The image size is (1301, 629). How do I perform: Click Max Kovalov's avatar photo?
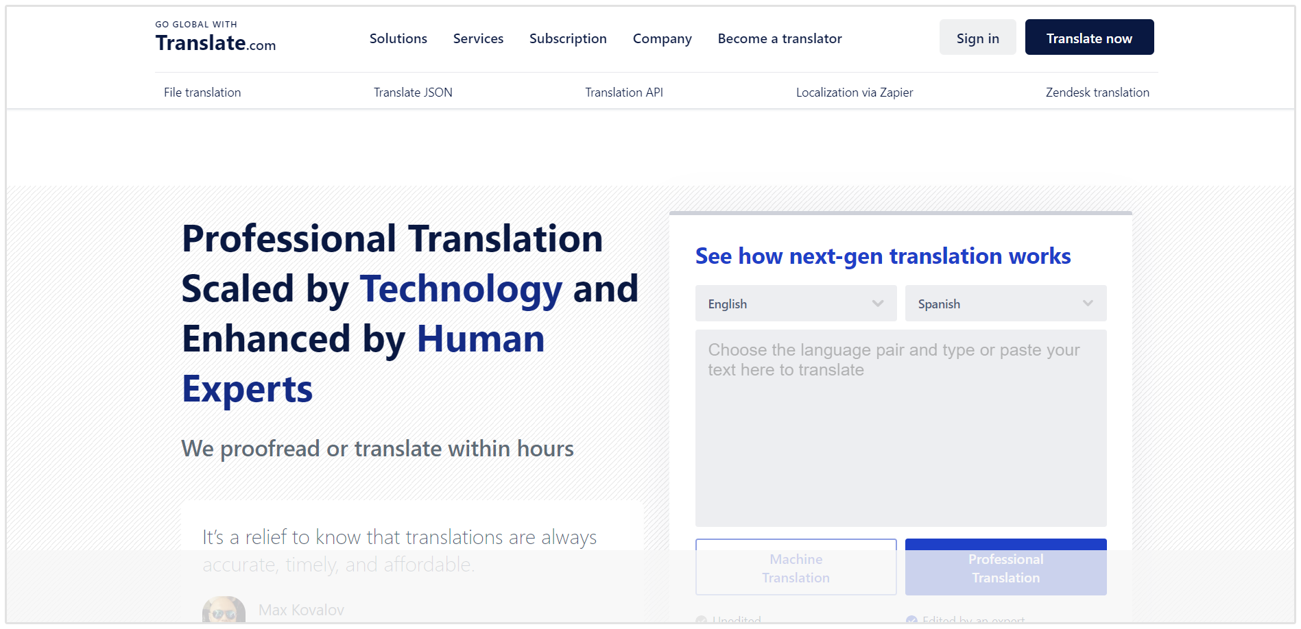[x=223, y=611]
